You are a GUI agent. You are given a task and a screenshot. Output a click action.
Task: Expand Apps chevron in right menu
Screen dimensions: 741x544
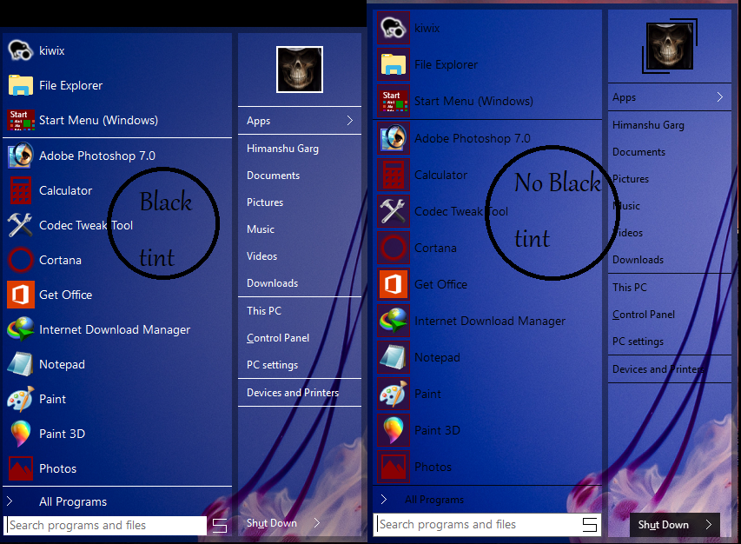pos(720,96)
